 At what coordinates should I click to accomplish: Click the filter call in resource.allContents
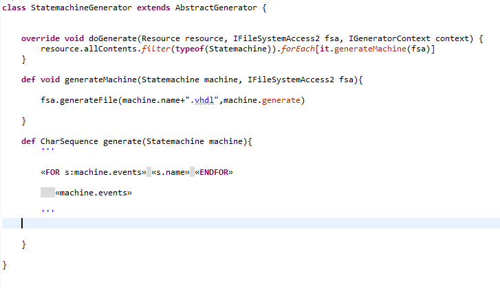[x=156, y=49]
